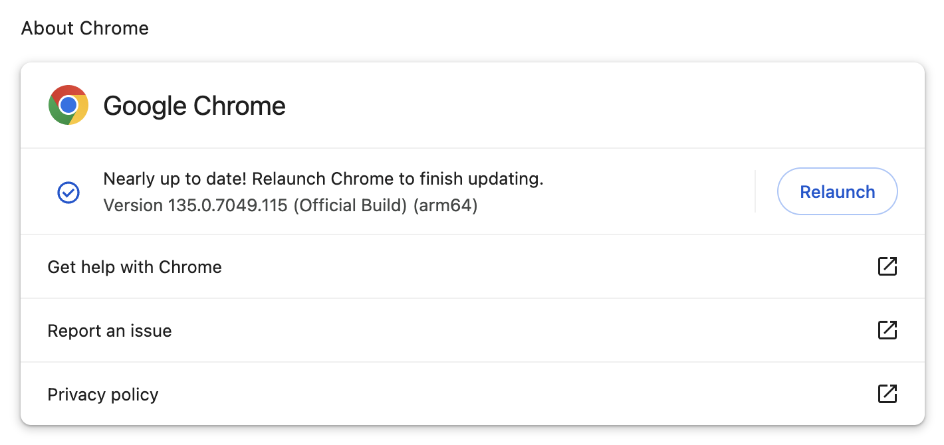
Task: Click the (Official Build) label
Action: pyautogui.click(x=350, y=206)
